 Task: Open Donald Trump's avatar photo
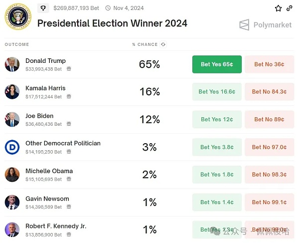(x=12, y=64)
